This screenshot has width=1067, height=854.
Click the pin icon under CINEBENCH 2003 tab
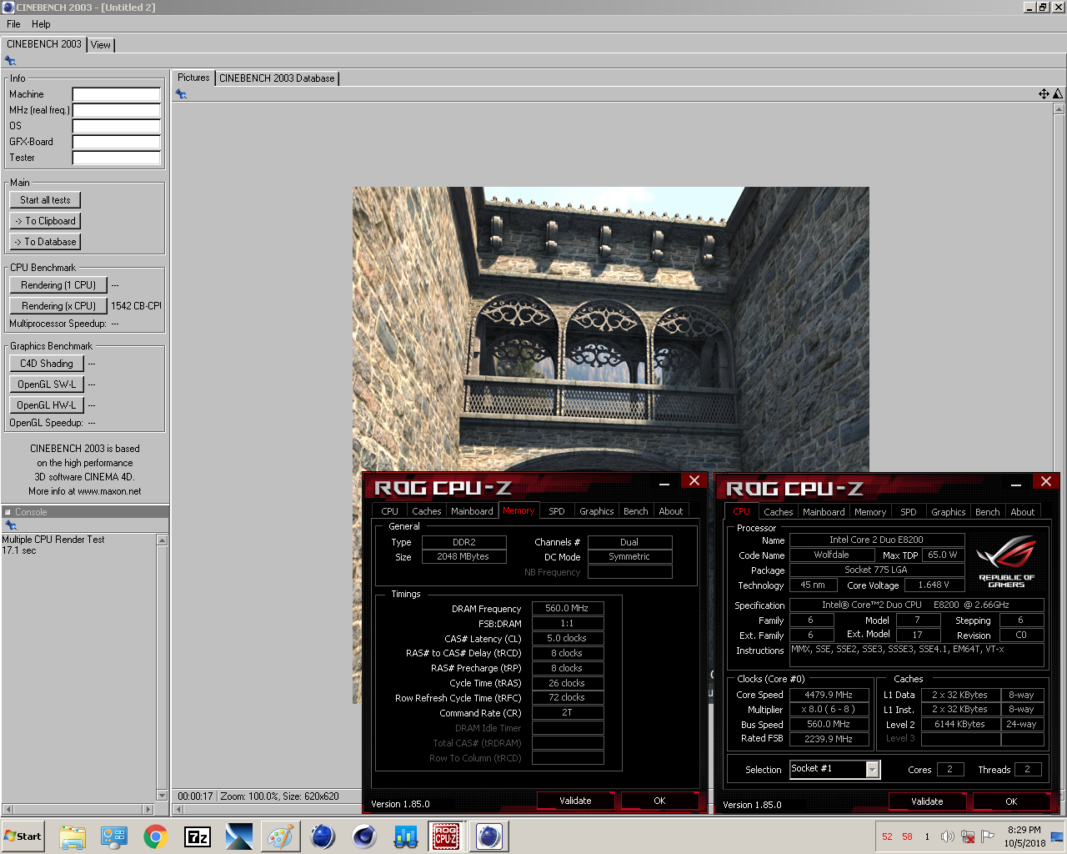point(10,61)
